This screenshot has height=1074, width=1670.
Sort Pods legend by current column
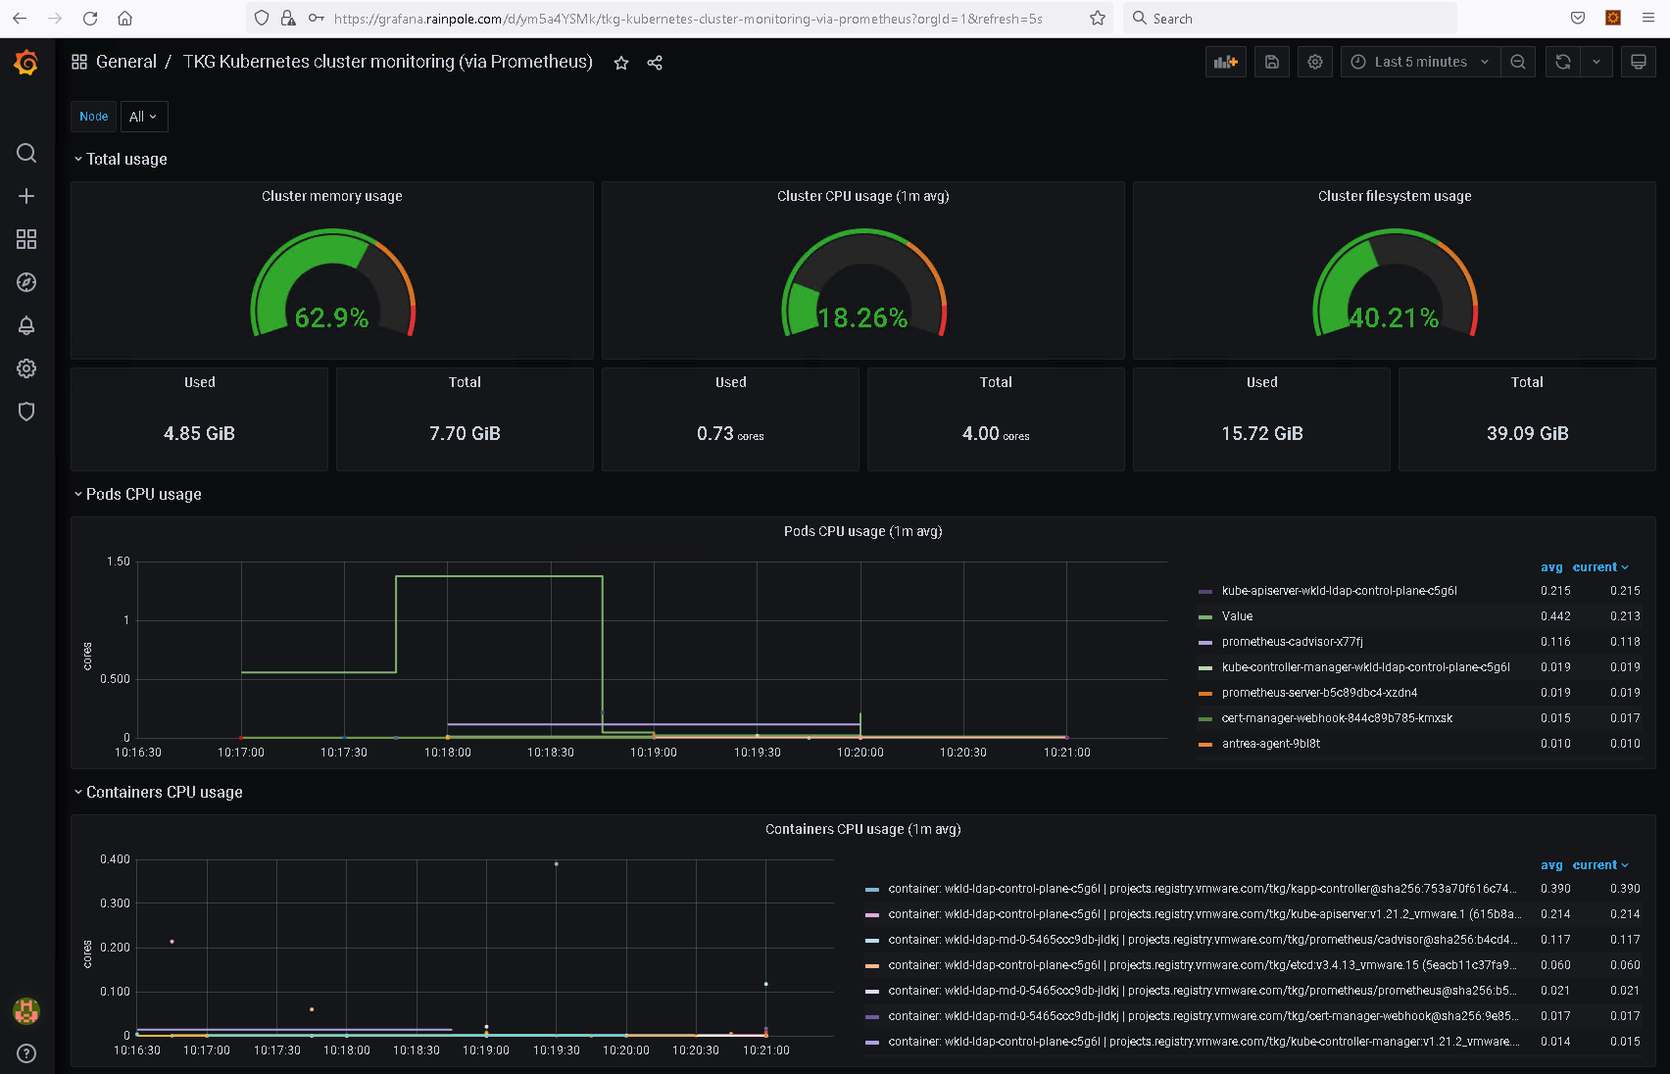(x=1599, y=567)
